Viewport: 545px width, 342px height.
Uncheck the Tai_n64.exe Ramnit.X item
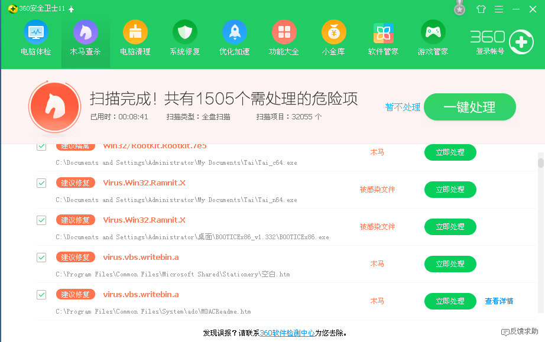point(41,183)
